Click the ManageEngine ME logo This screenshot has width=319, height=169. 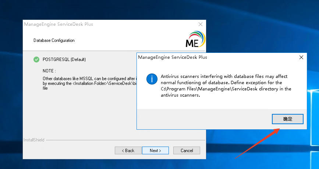click(x=195, y=39)
